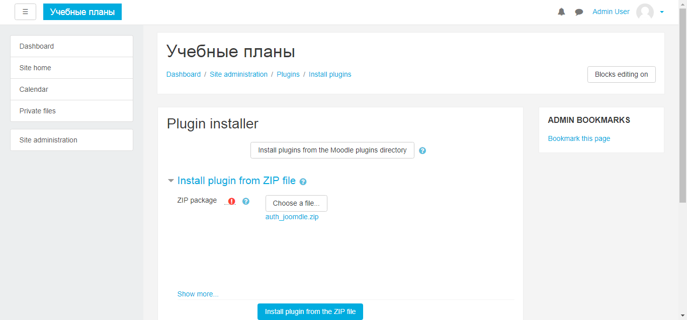Open the messages speech bubble icon
Screen dimensions: 687x320
pyautogui.click(x=579, y=12)
